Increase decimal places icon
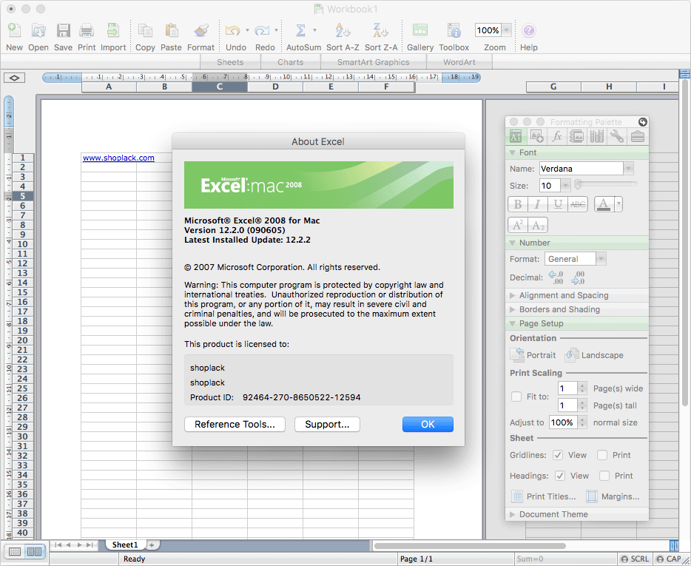The image size is (691, 566). (556, 277)
